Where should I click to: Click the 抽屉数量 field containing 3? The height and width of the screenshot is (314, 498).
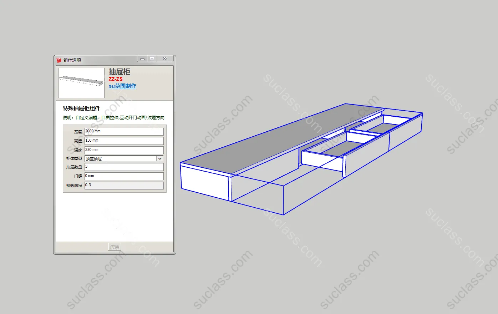tap(124, 167)
